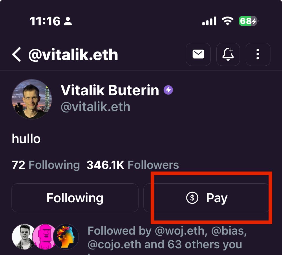282x255 pixels.
Task: Tap the cellular signal bars icon
Action: [x=209, y=21]
